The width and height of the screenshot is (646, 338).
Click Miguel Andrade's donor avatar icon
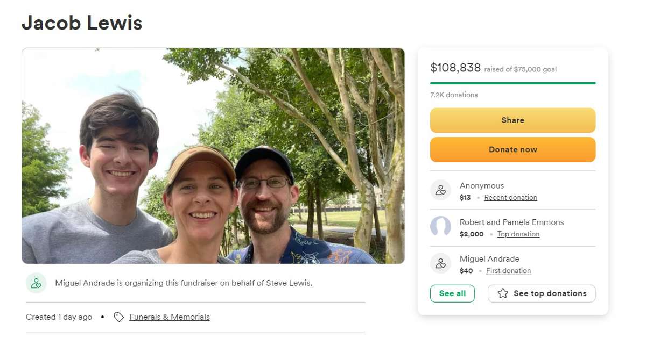pyautogui.click(x=440, y=263)
